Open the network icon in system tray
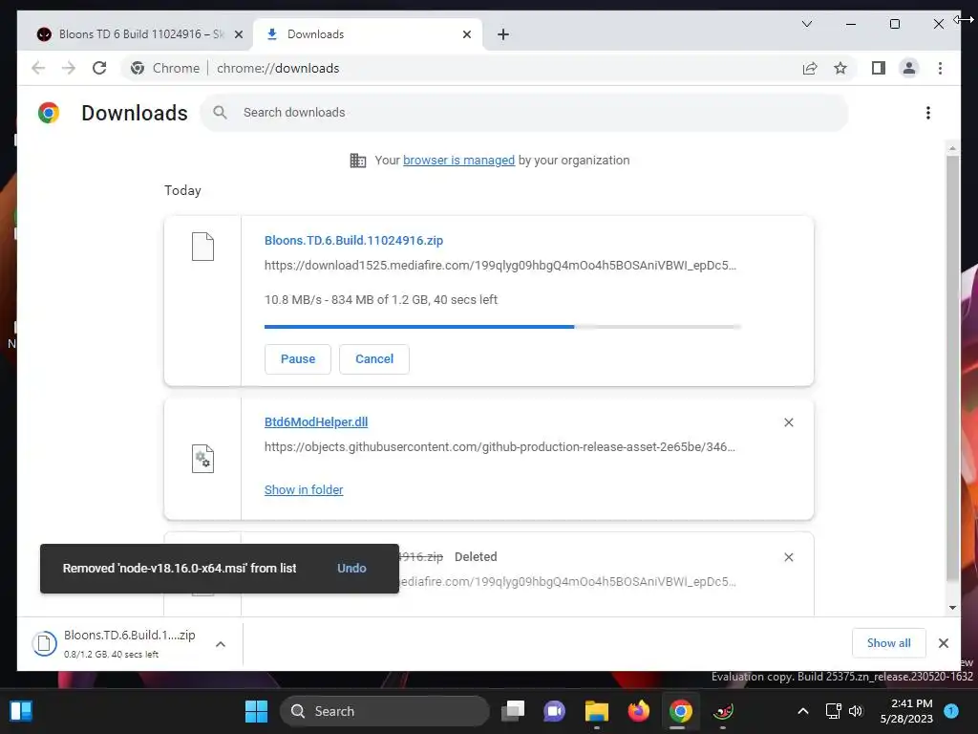Viewport: 978px width, 734px height. [x=833, y=711]
